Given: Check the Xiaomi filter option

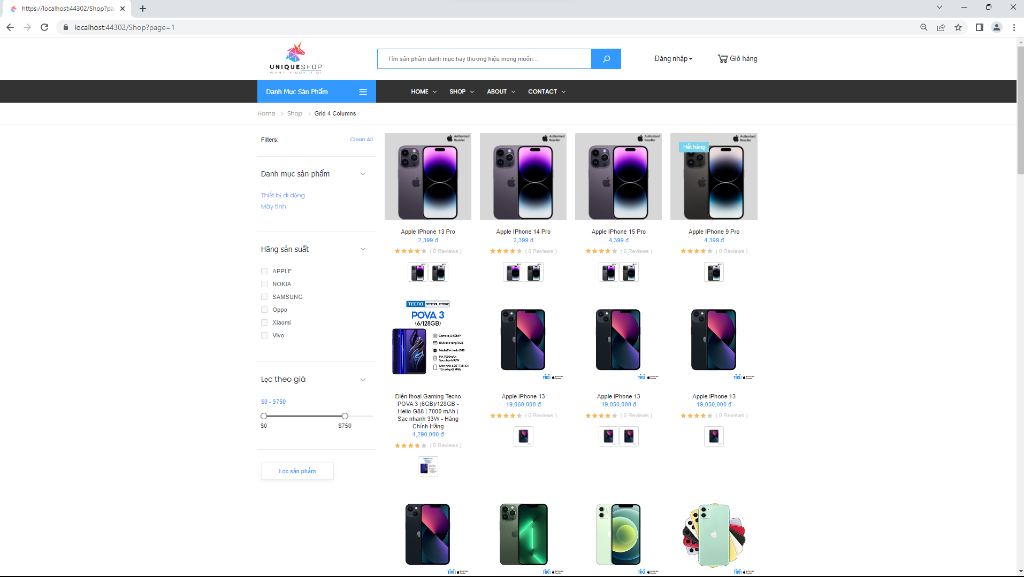Looking at the screenshot, I should 264,322.
